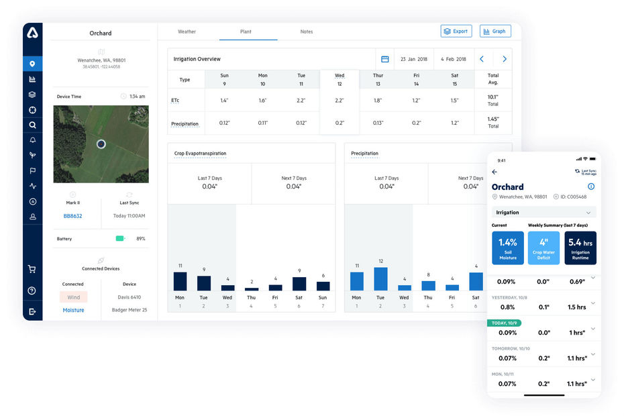Click the device icon above Mark II
Screen dimensions: 624x416
72,195
